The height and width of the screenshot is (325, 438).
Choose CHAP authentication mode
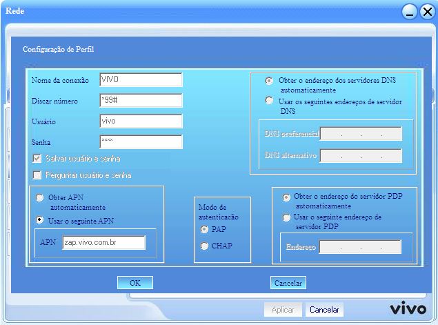click(204, 246)
